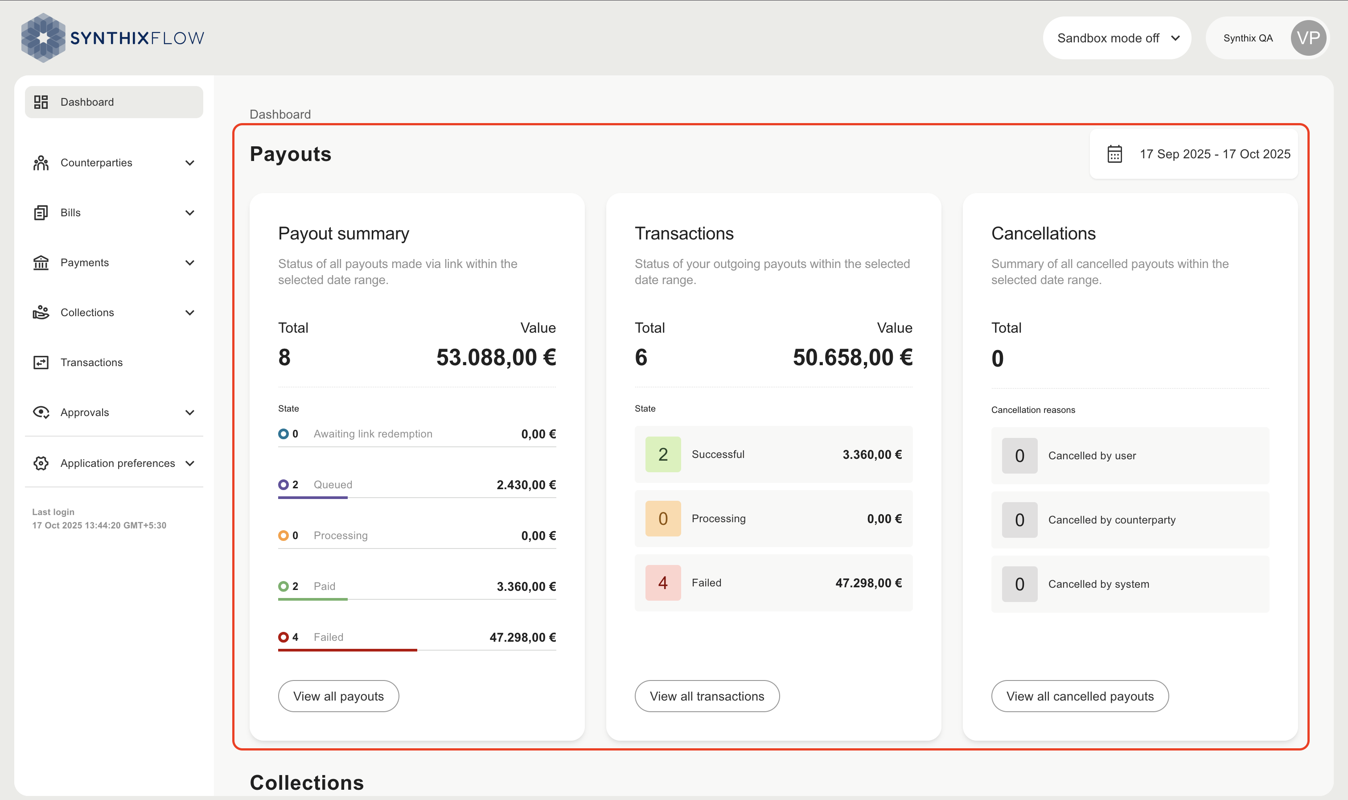Click the Approvals eye icon
This screenshot has width=1348, height=800.
click(41, 412)
